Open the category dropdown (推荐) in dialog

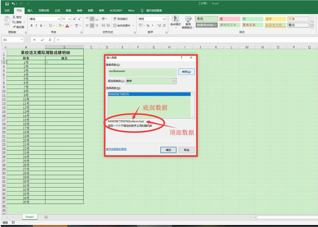(x=174, y=81)
